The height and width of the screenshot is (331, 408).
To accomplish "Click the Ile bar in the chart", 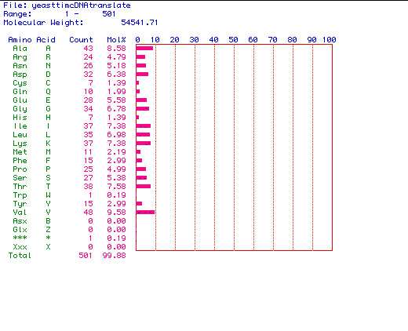I will pos(144,126).
